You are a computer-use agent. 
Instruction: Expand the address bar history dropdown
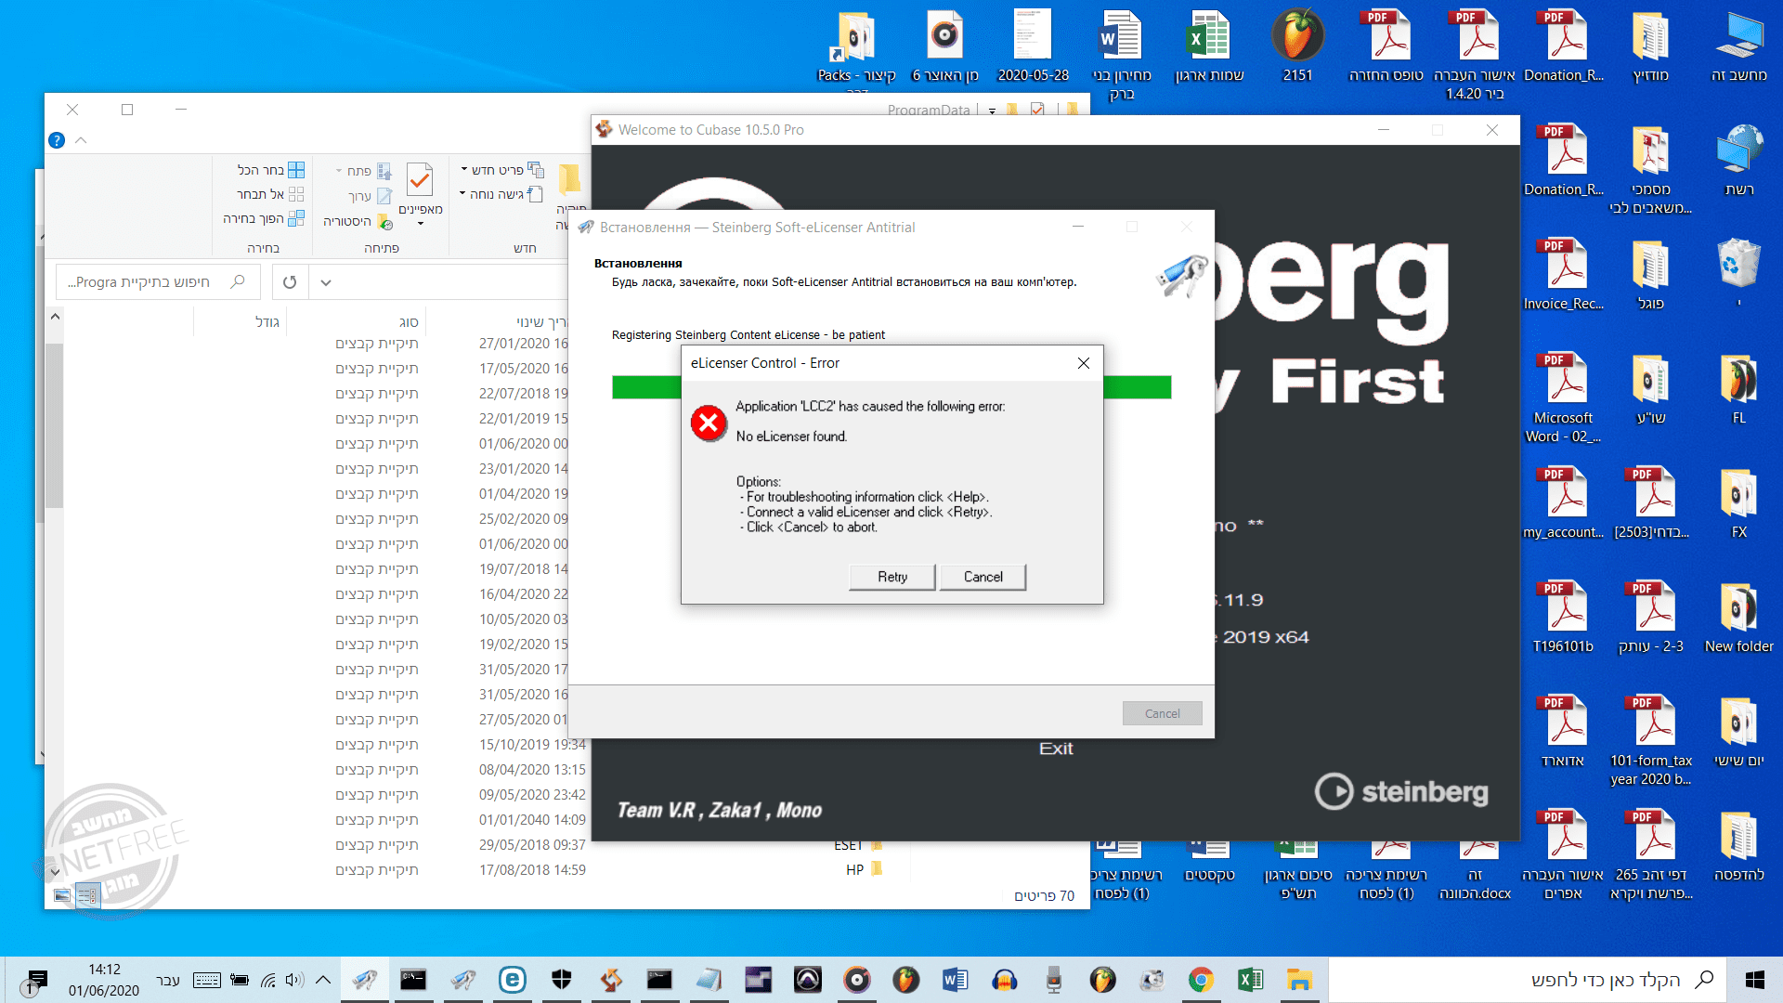(x=326, y=282)
